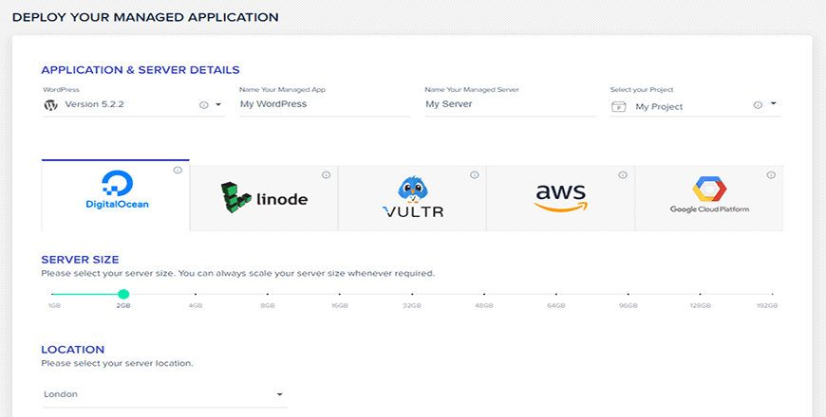The width and height of the screenshot is (826, 417).
Task: Click the LOCATION heading
Action: coord(73,349)
